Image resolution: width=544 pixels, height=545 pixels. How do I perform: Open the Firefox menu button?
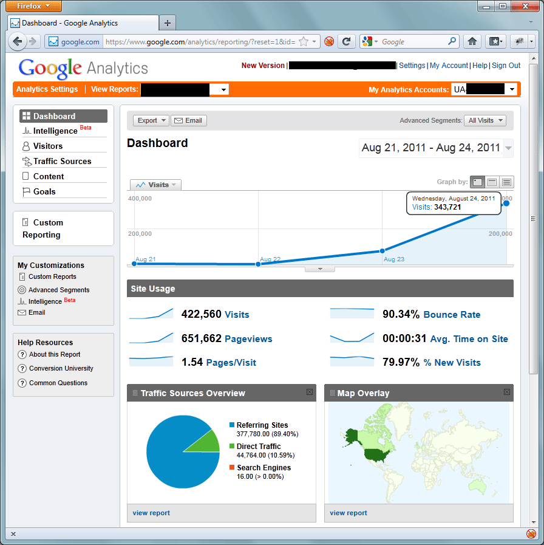33,6
